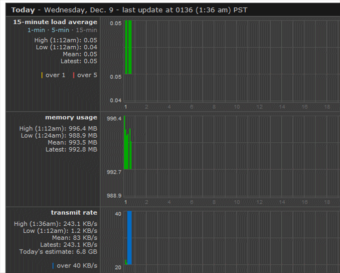Image resolution: width=340 pixels, height=273 pixels.
Task: Click the 'memory usage' panel title
Action: point(71,117)
